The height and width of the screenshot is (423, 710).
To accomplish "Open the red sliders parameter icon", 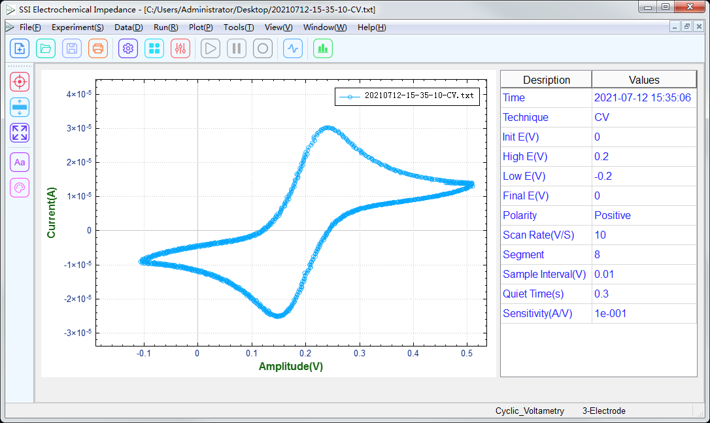I will 180,48.
